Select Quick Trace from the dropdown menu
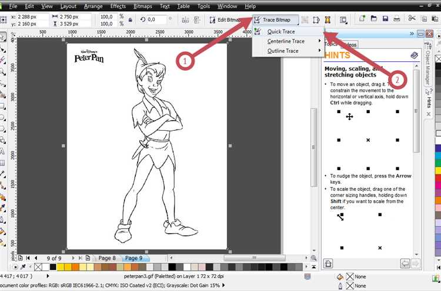The width and height of the screenshot is (441, 291). click(x=280, y=31)
